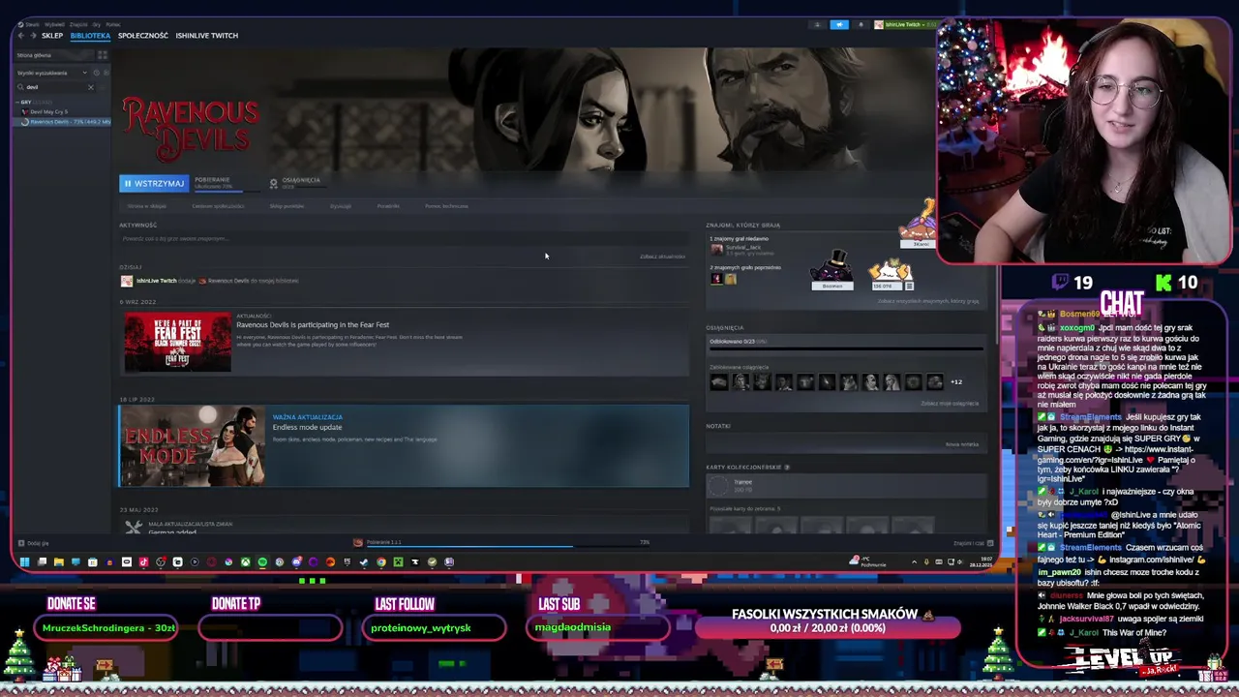
Task: Open Dodaj grę at the bottom left
Action: click(x=35, y=543)
